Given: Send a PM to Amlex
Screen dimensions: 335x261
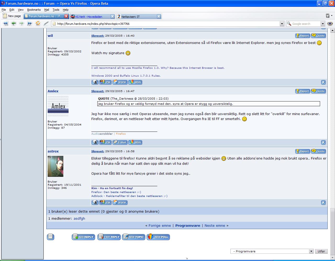Looking at the screenshot, I should click(x=105, y=142).
